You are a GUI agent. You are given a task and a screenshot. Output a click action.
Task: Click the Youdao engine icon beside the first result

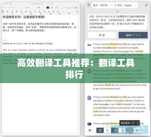click(89, 45)
